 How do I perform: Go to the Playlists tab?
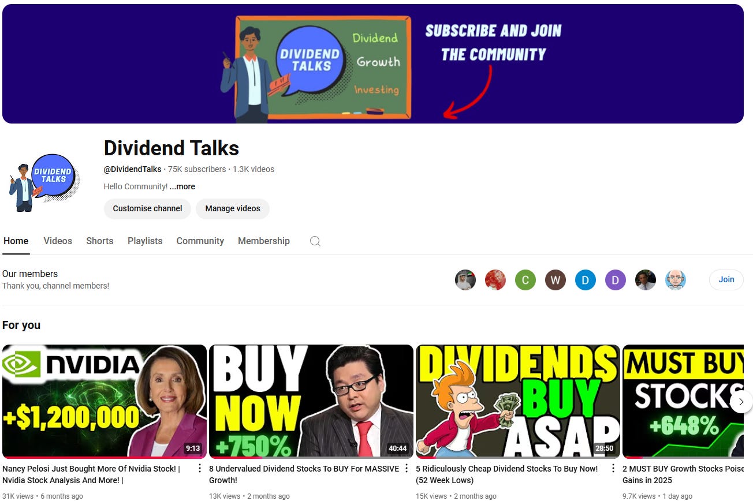tap(145, 241)
